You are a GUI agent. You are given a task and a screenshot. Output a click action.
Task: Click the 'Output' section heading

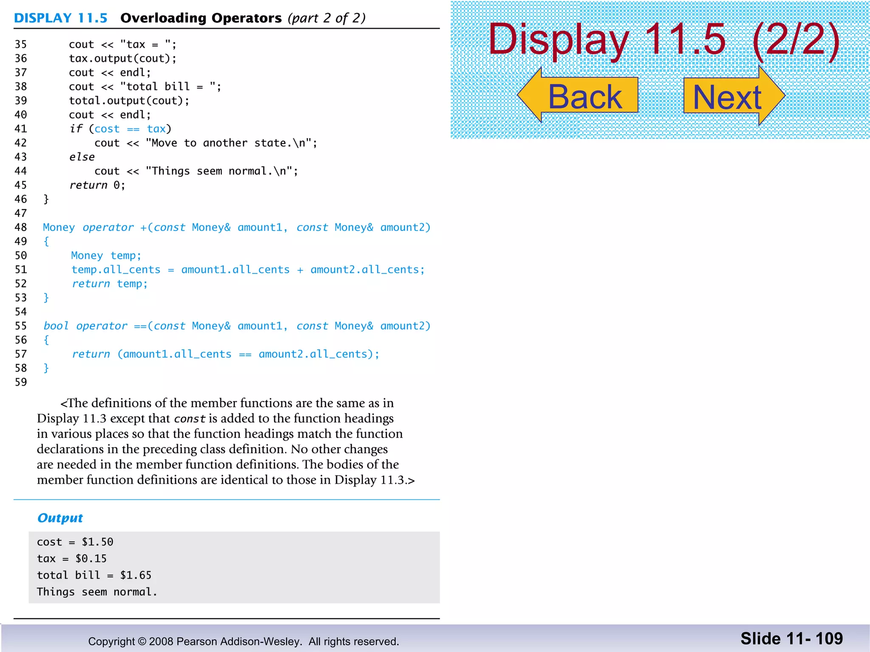[x=60, y=518]
